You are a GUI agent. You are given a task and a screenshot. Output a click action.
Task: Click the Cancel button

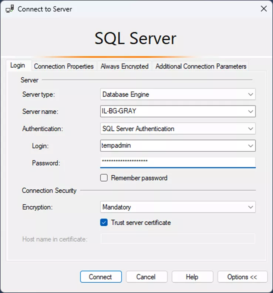click(147, 277)
